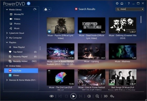This screenshot has width=147, height=101.
Task: Open Muse - Psycho Official Lyric Video thumbnail
Action: pos(60,25)
